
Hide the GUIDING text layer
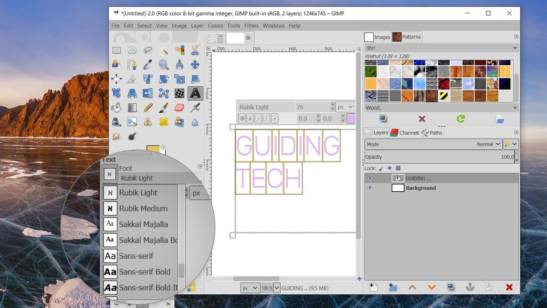(369, 178)
